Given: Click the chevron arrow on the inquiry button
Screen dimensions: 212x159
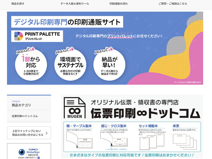Looking at the screenshot, I should [x=47, y=133].
